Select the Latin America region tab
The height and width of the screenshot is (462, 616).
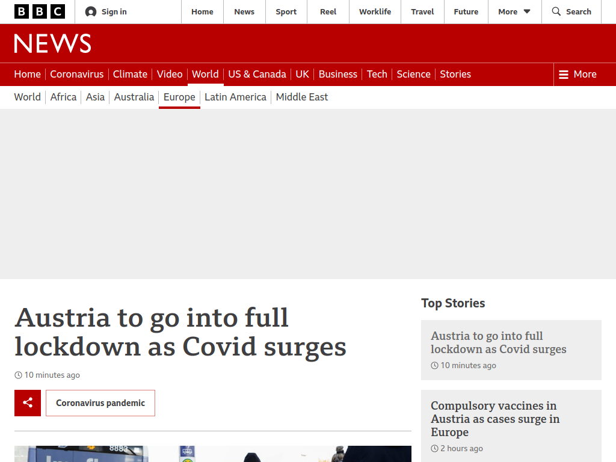[x=235, y=97]
